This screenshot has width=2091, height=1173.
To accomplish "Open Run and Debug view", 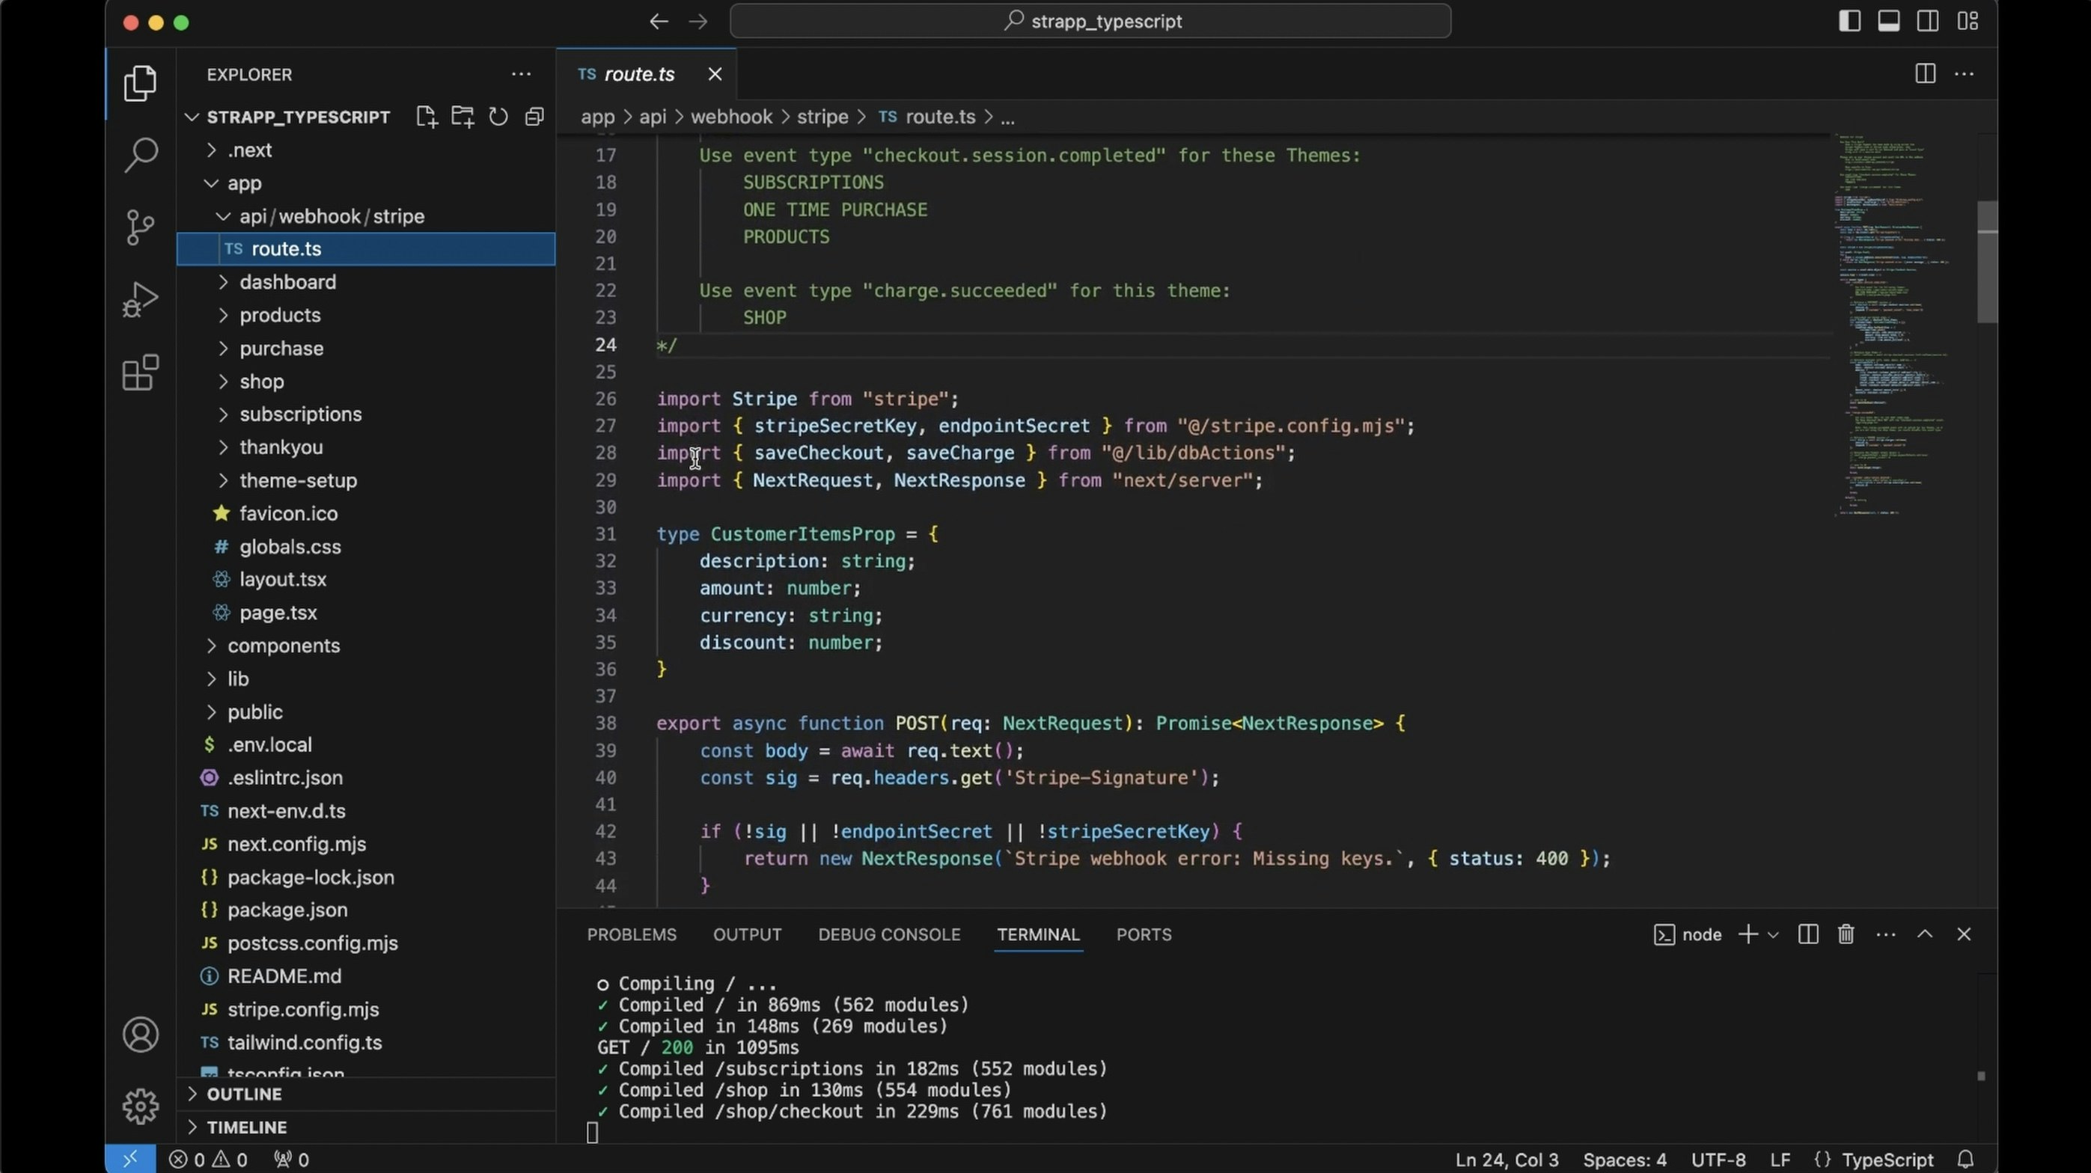I will click(x=141, y=299).
